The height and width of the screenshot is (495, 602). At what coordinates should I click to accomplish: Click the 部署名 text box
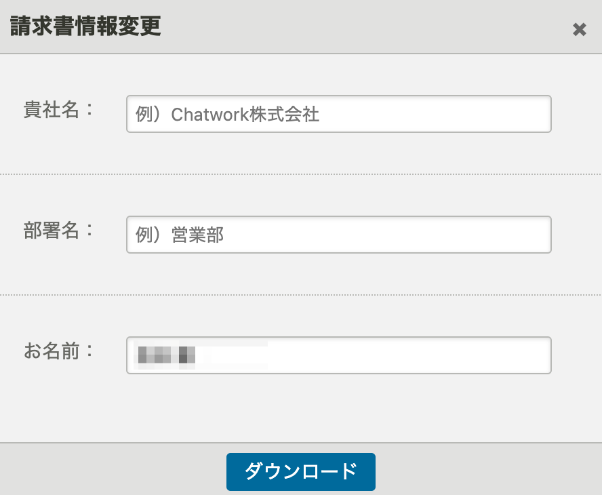coord(339,234)
